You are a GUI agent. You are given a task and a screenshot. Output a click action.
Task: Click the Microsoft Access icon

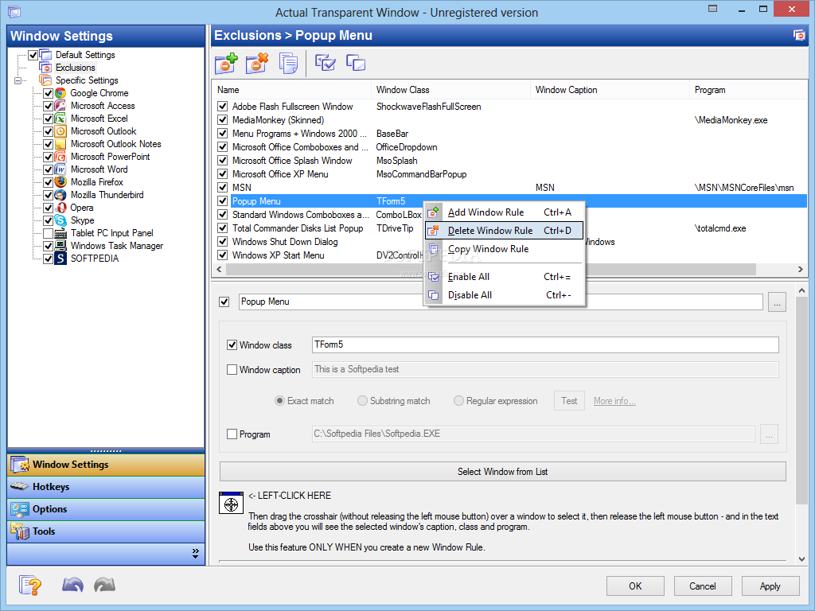click(60, 106)
